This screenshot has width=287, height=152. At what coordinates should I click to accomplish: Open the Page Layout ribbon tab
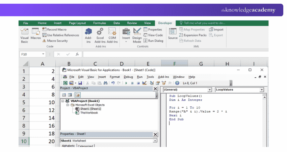pyautogui.click(x=77, y=23)
